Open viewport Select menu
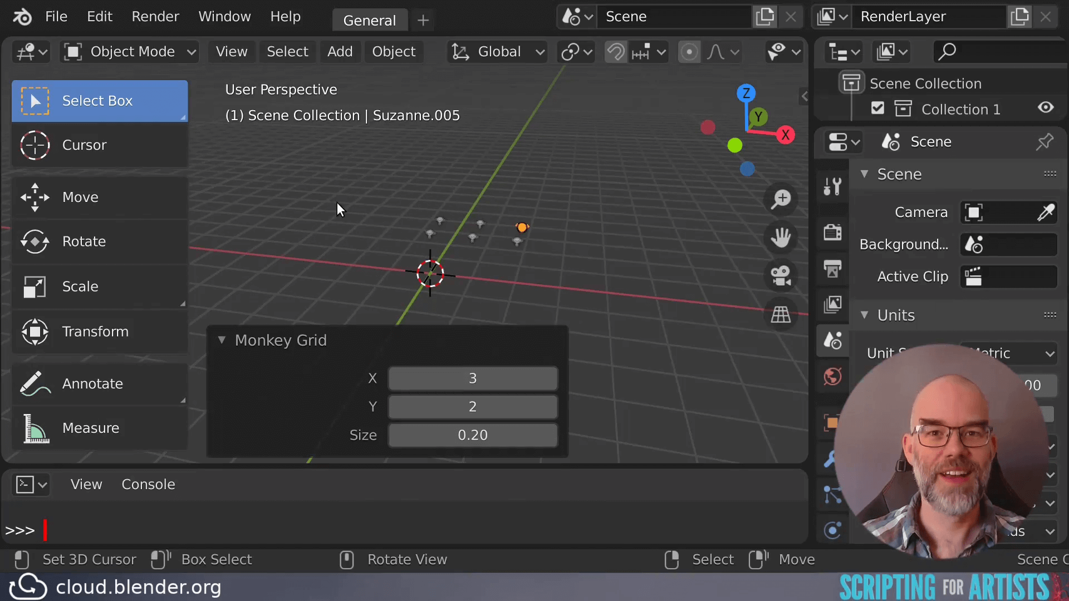 287,52
